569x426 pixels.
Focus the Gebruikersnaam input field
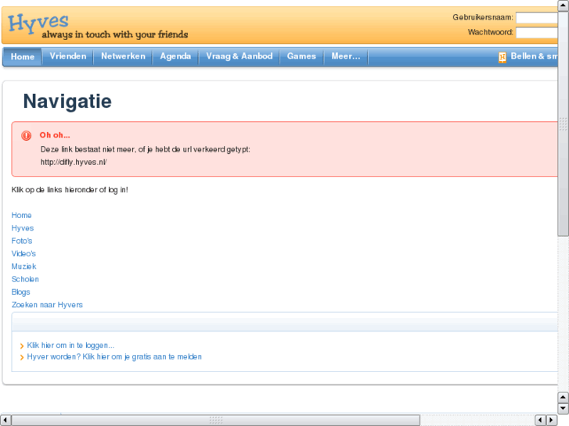point(537,17)
